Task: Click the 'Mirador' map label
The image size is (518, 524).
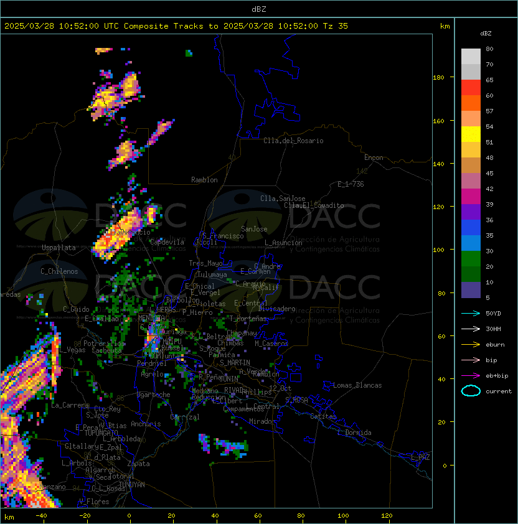Action: tap(262, 421)
